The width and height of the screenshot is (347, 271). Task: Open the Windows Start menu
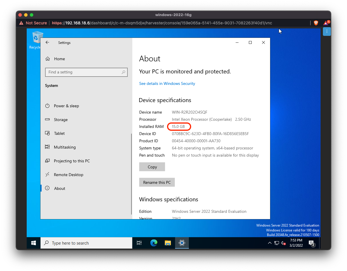(34, 243)
